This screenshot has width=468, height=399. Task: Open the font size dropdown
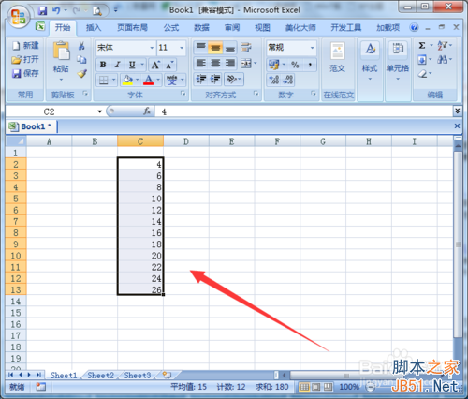point(182,48)
